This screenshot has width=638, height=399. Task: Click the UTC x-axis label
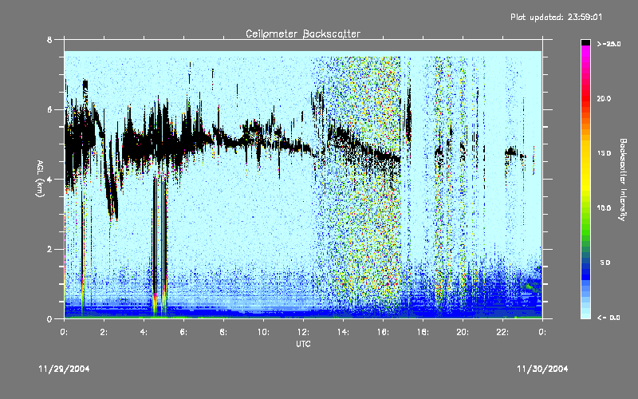tap(303, 344)
